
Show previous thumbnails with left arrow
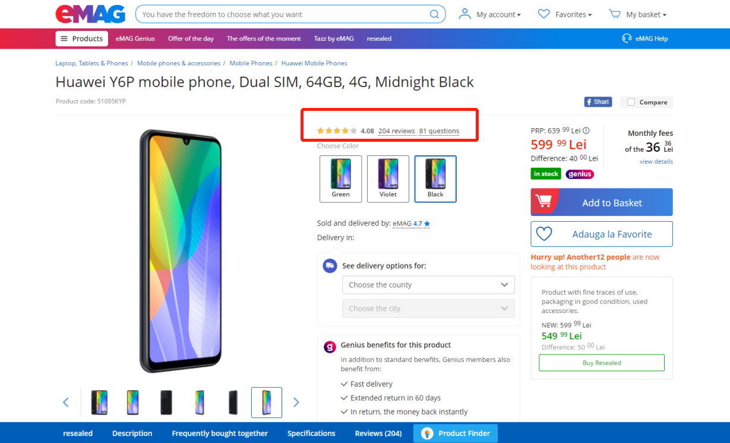66,403
